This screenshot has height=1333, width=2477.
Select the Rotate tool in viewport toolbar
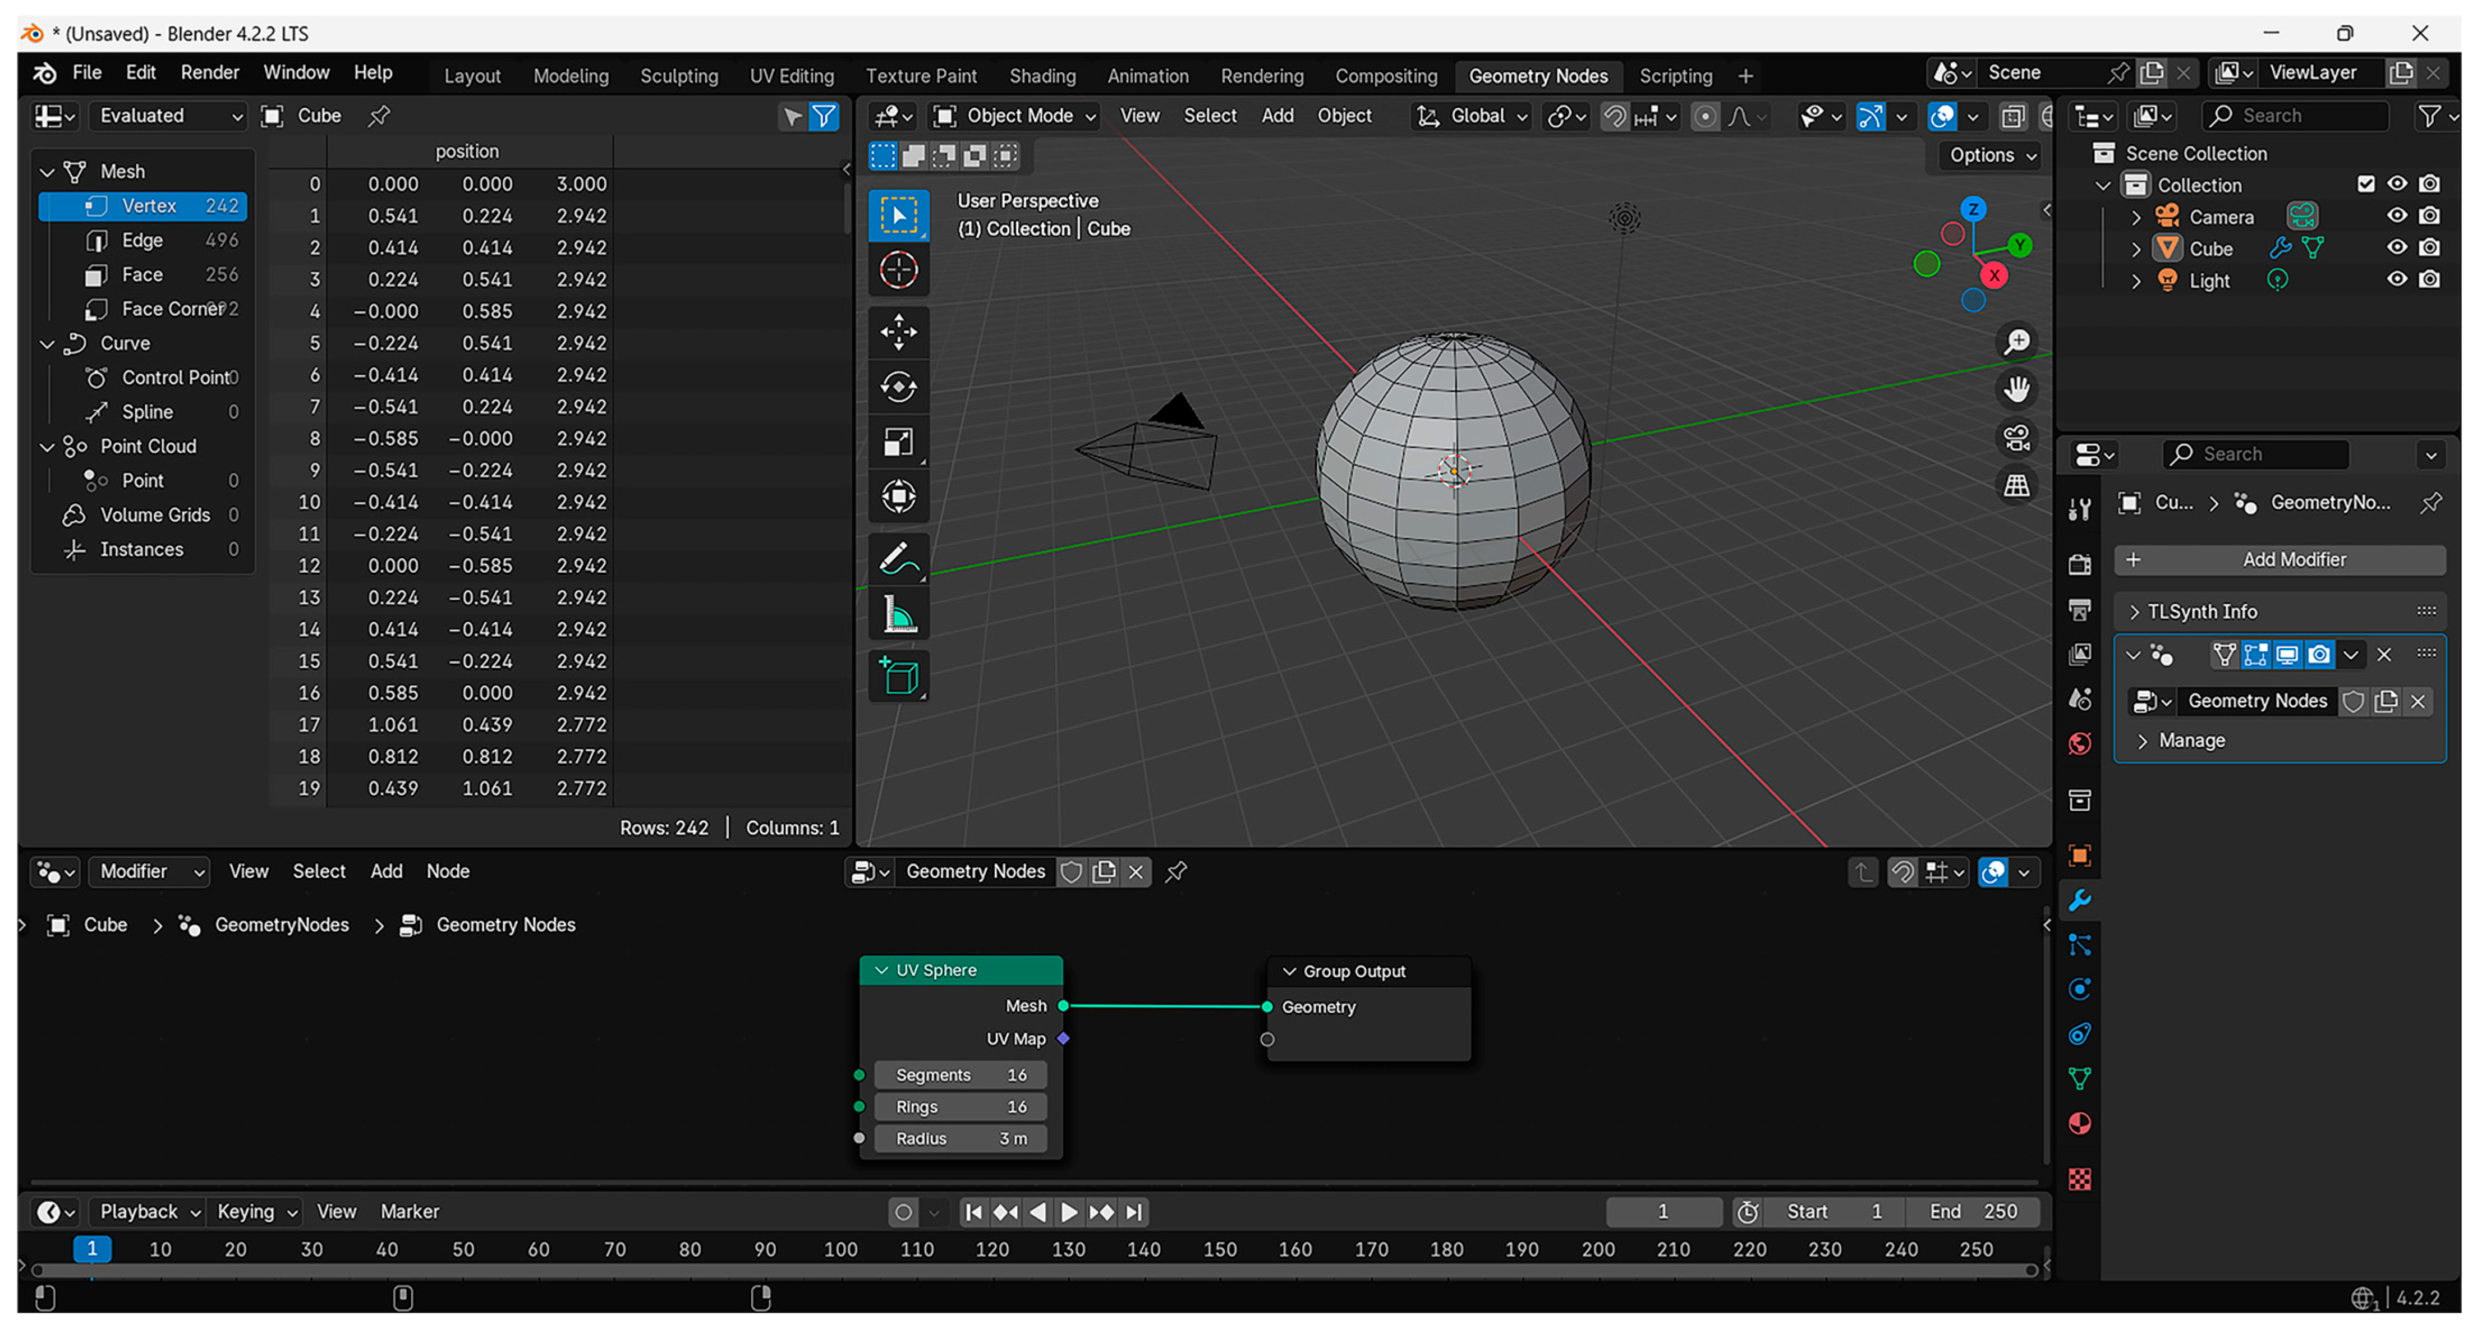tap(898, 387)
